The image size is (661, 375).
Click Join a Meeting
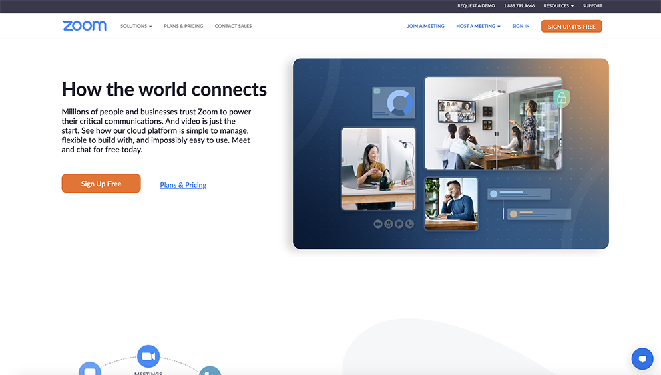tap(426, 26)
